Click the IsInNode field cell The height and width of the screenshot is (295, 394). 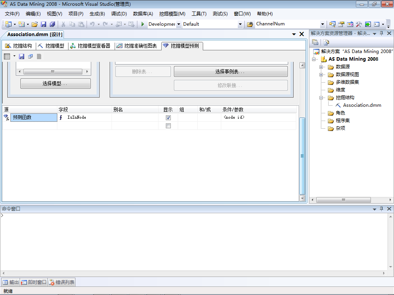coord(84,118)
